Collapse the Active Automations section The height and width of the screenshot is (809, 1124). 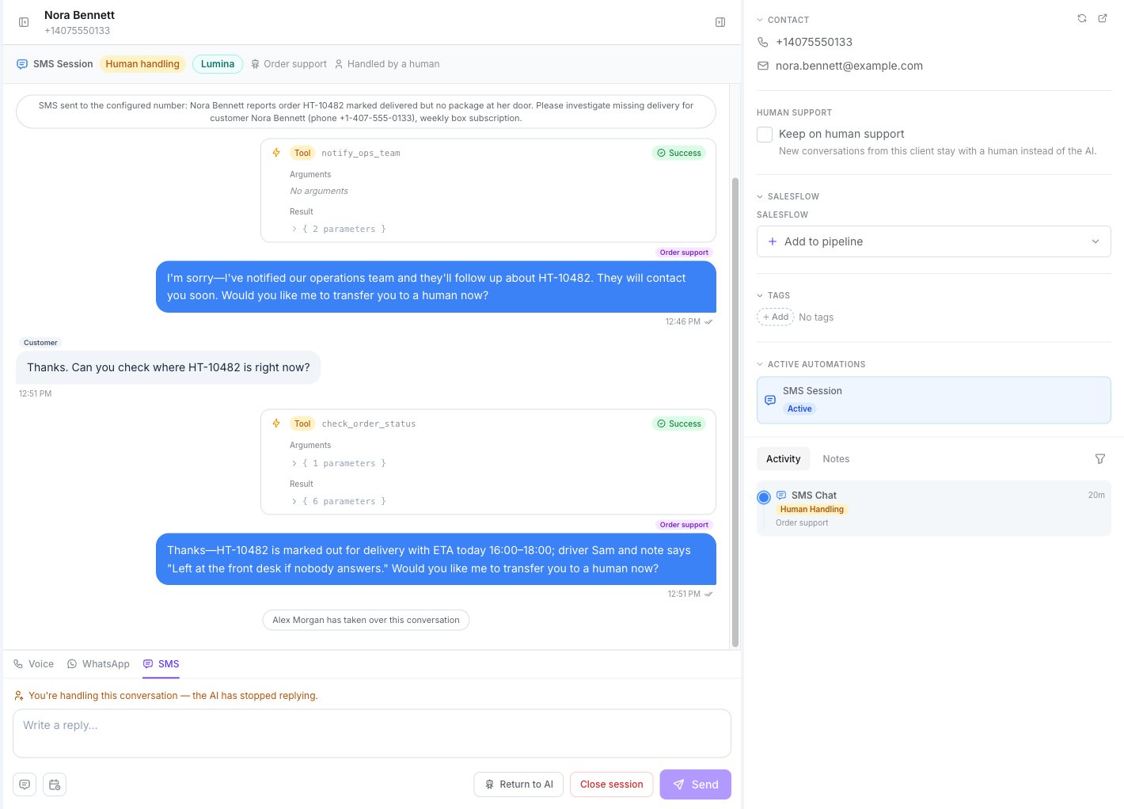click(x=811, y=364)
